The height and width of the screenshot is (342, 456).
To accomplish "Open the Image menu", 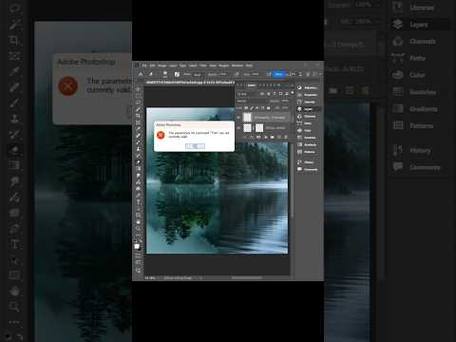I will [x=161, y=66].
